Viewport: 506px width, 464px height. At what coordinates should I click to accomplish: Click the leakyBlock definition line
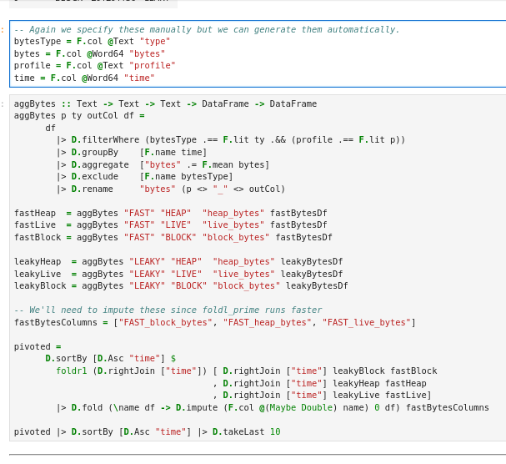tap(180, 285)
